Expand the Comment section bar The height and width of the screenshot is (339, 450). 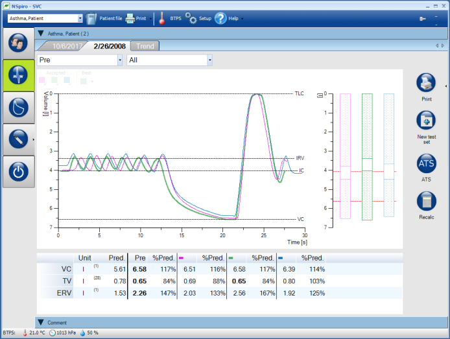click(41, 322)
